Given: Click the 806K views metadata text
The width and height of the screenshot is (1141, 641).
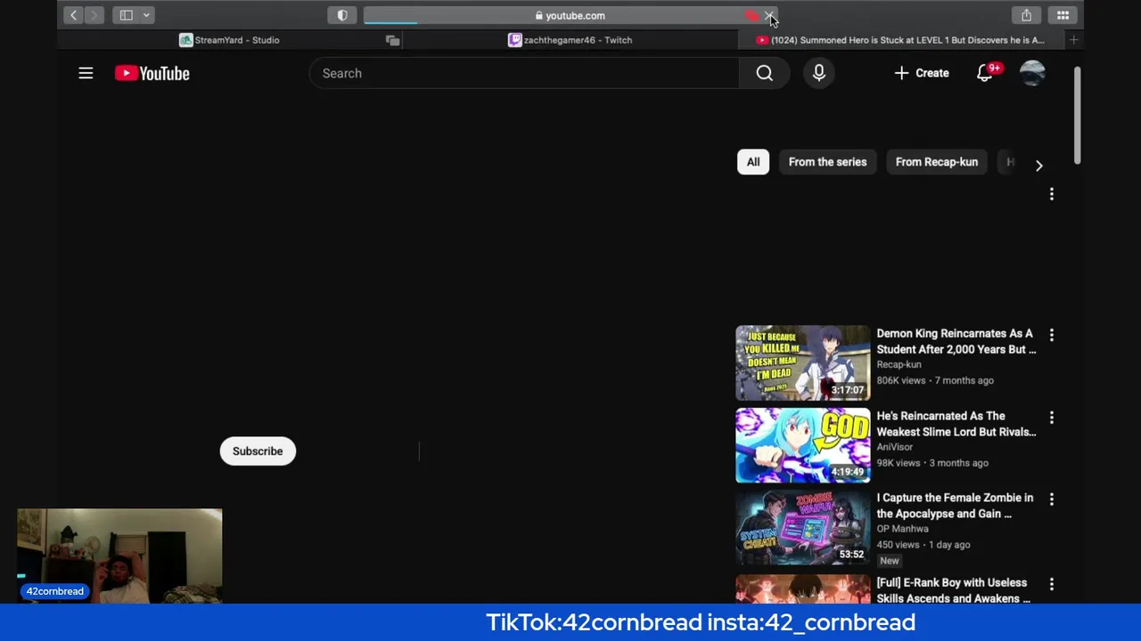Looking at the screenshot, I should (901, 380).
